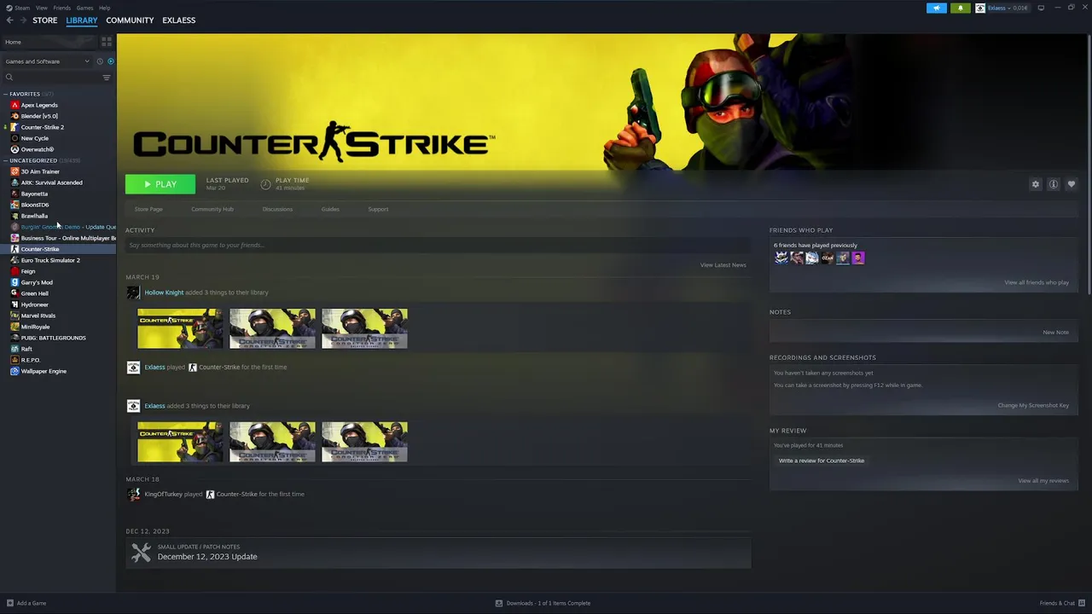Click the first friend avatar who played

pyautogui.click(x=781, y=258)
